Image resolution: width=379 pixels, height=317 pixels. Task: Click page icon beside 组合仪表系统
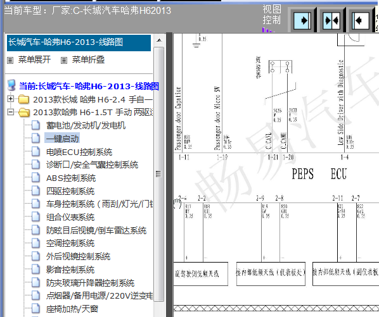click(x=35, y=216)
